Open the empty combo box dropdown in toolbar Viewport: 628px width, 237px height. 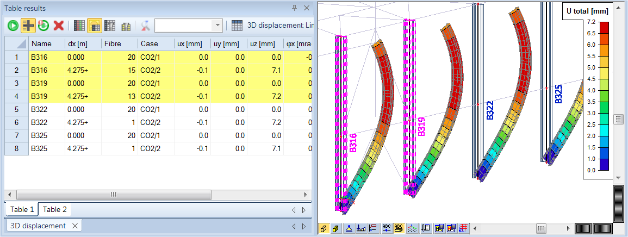pos(217,26)
